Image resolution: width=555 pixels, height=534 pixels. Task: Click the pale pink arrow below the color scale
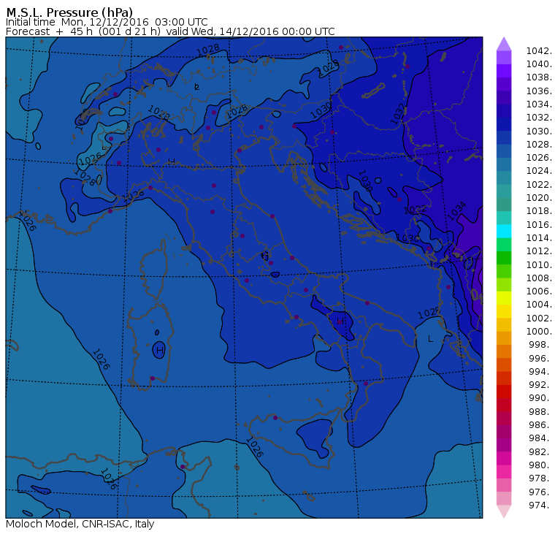click(504, 511)
